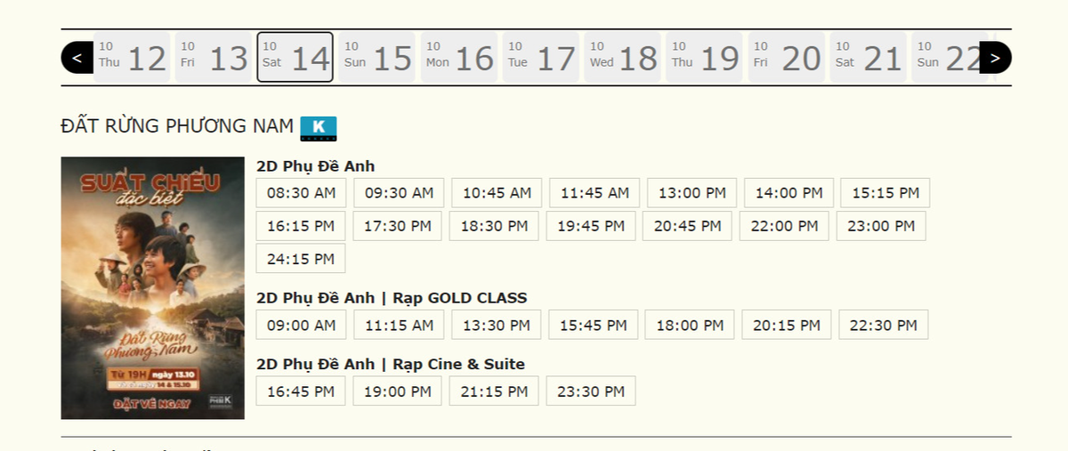
Task: Pick Friday 20 date tab
Action: [x=787, y=58]
